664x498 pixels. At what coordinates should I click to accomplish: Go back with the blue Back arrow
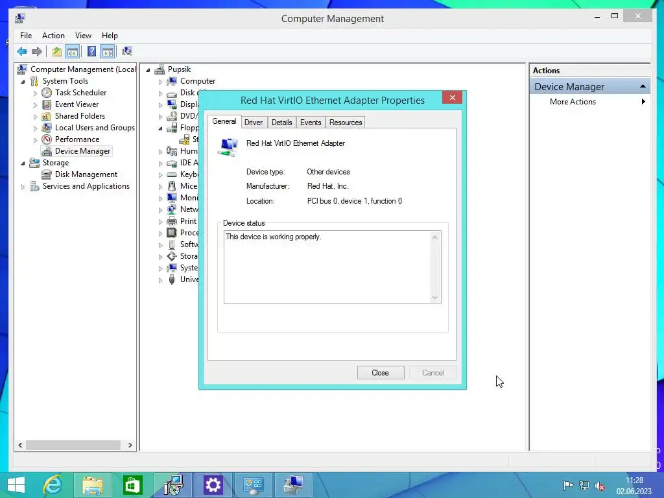pyautogui.click(x=22, y=52)
